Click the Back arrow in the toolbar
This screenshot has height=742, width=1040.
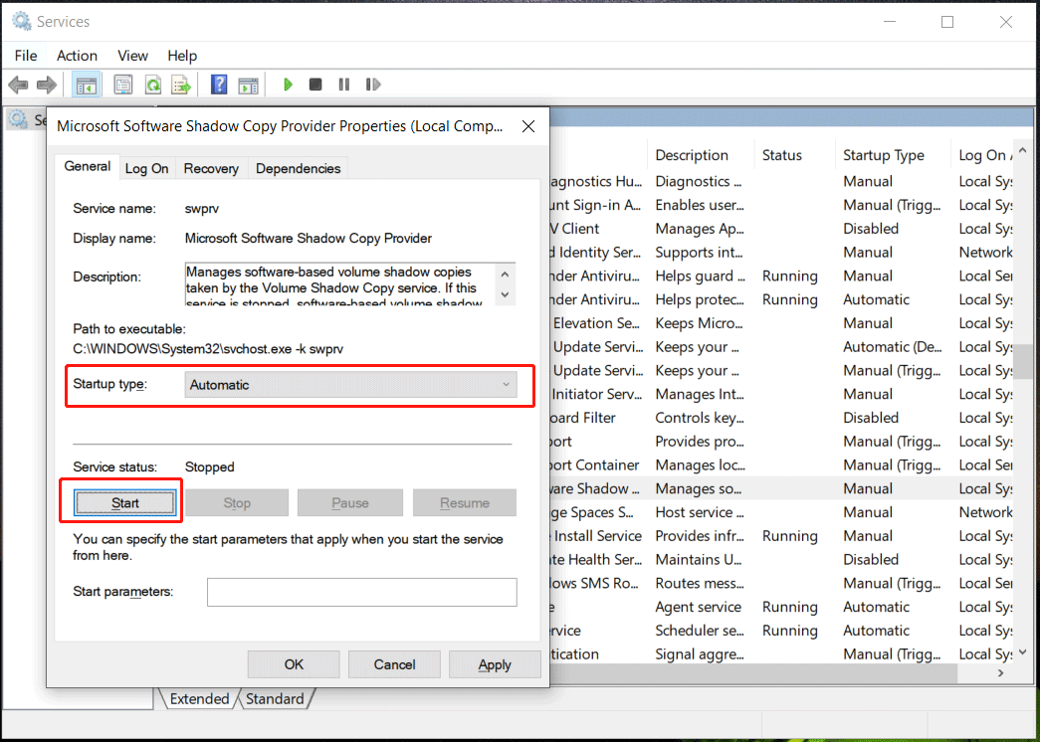pos(18,86)
